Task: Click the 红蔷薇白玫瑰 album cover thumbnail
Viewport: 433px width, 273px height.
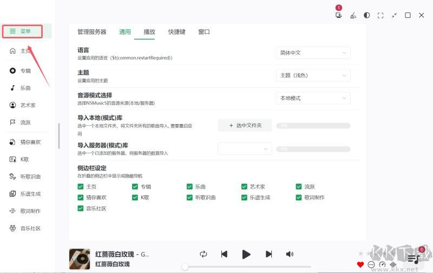Action: tap(80, 259)
